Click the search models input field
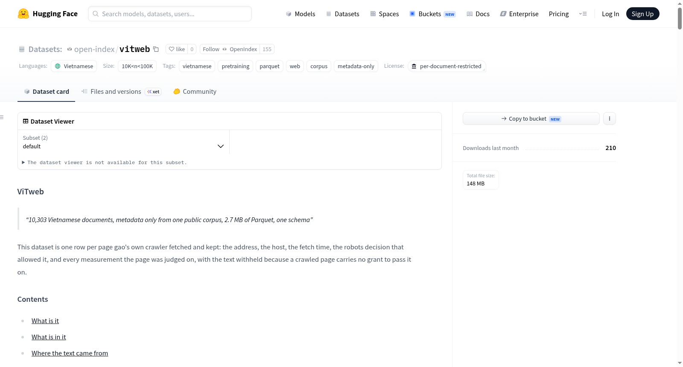Viewport: 683px width, 367px height. click(x=170, y=14)
